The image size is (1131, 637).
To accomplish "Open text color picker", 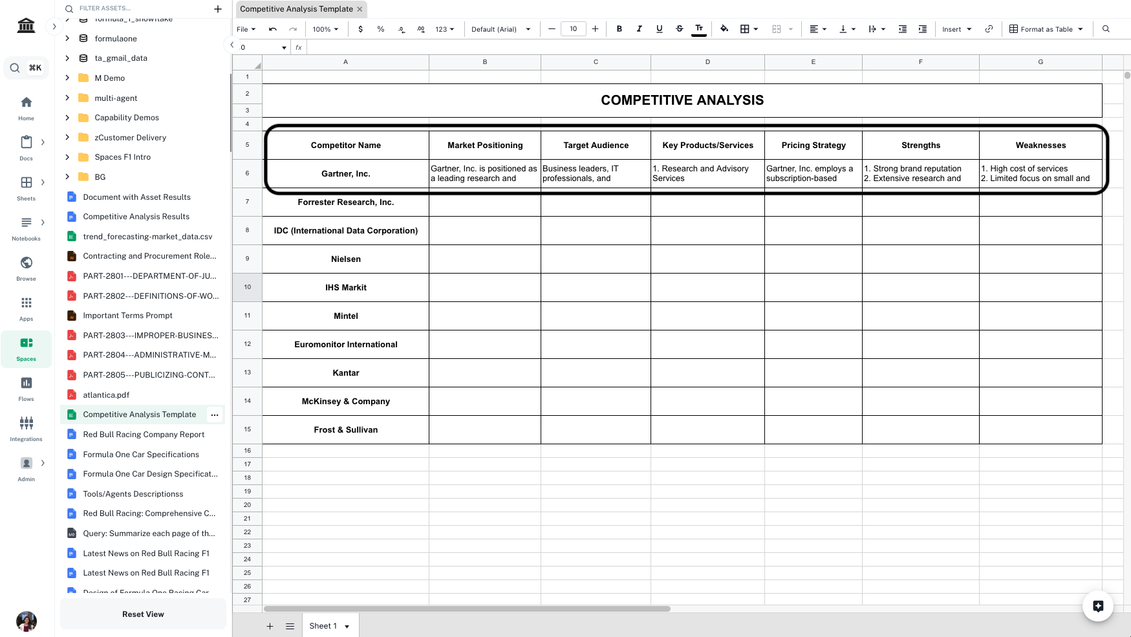I will tap(699, 29).
